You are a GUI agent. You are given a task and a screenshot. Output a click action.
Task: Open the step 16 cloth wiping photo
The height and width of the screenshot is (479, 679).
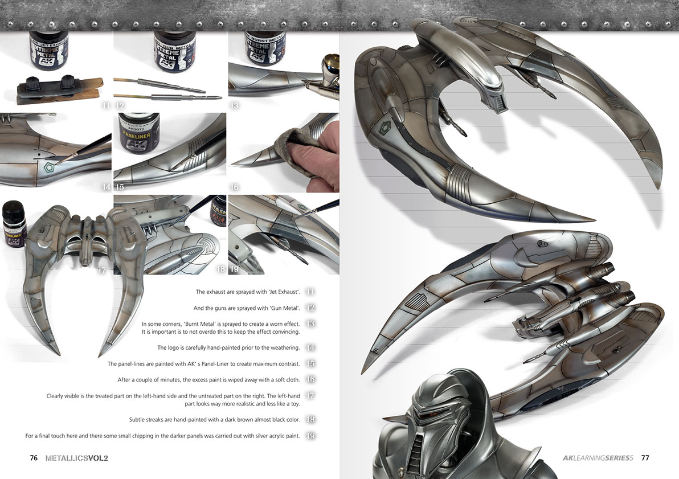[x=283, y=152]
